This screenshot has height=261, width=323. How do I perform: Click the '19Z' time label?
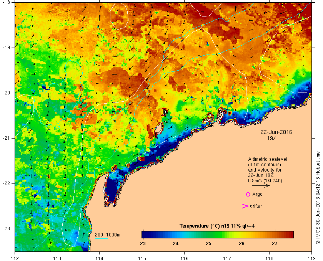(271, 138)
